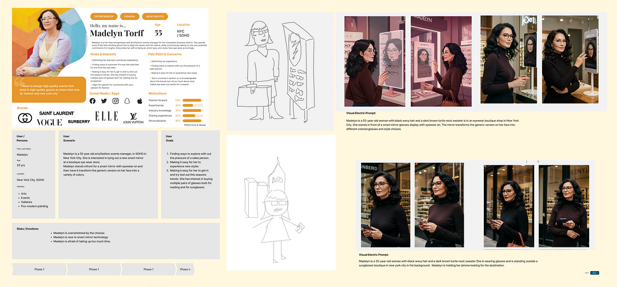Click the FASHION tag pill
Image resolution: width=617 pixels, height=287 pixels.
point(129,16)
